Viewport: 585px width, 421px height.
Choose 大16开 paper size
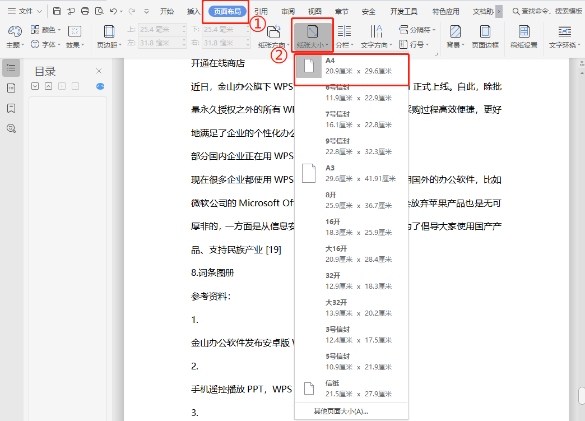tap(351, 254)
